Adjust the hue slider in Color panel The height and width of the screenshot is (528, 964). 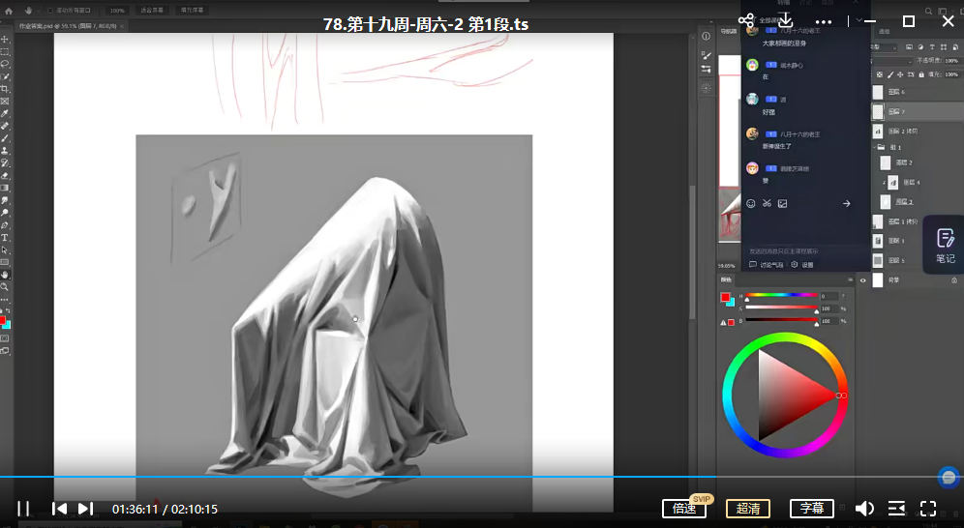pos(781,295)
